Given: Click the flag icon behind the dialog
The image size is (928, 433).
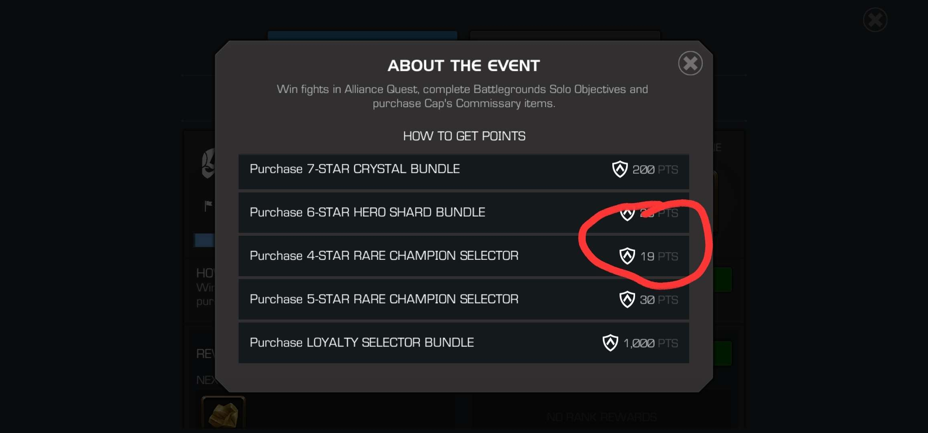Looking at the screenshot, I should [x=208, y=206].
